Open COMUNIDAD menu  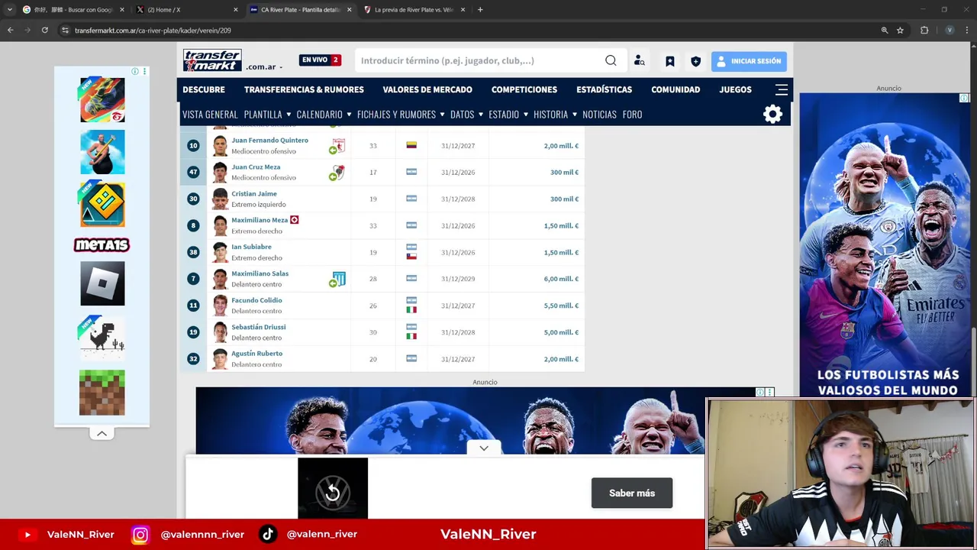(676, 89)
